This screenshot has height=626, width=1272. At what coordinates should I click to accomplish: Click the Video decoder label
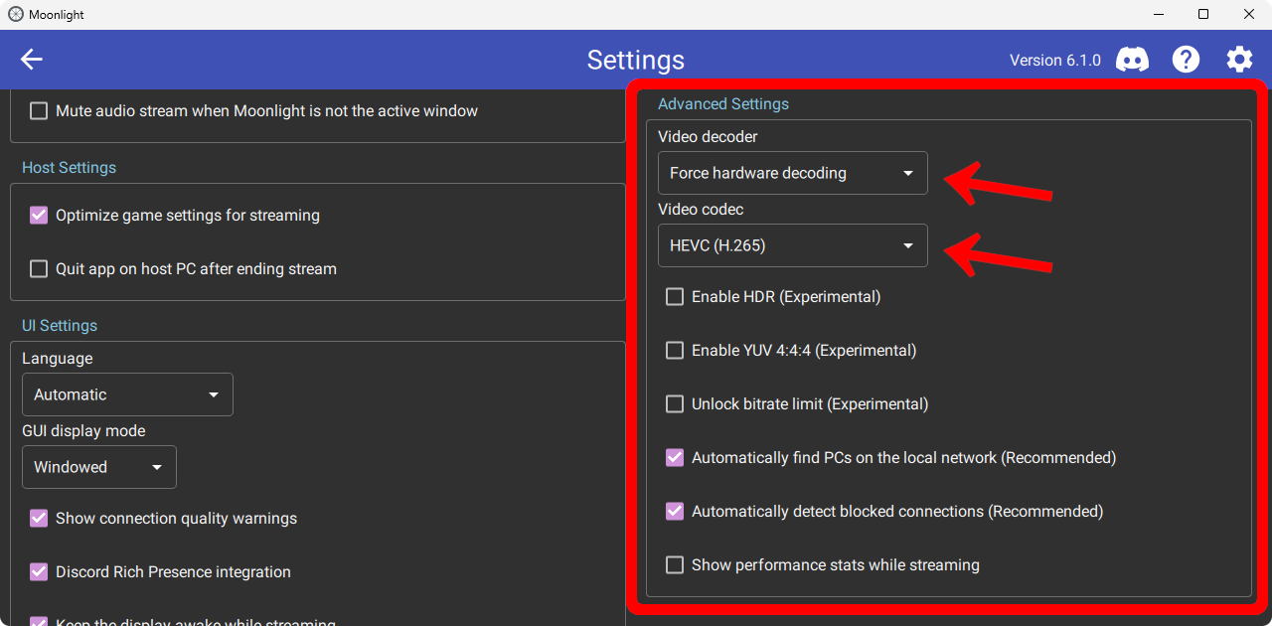tap(708, 137)
